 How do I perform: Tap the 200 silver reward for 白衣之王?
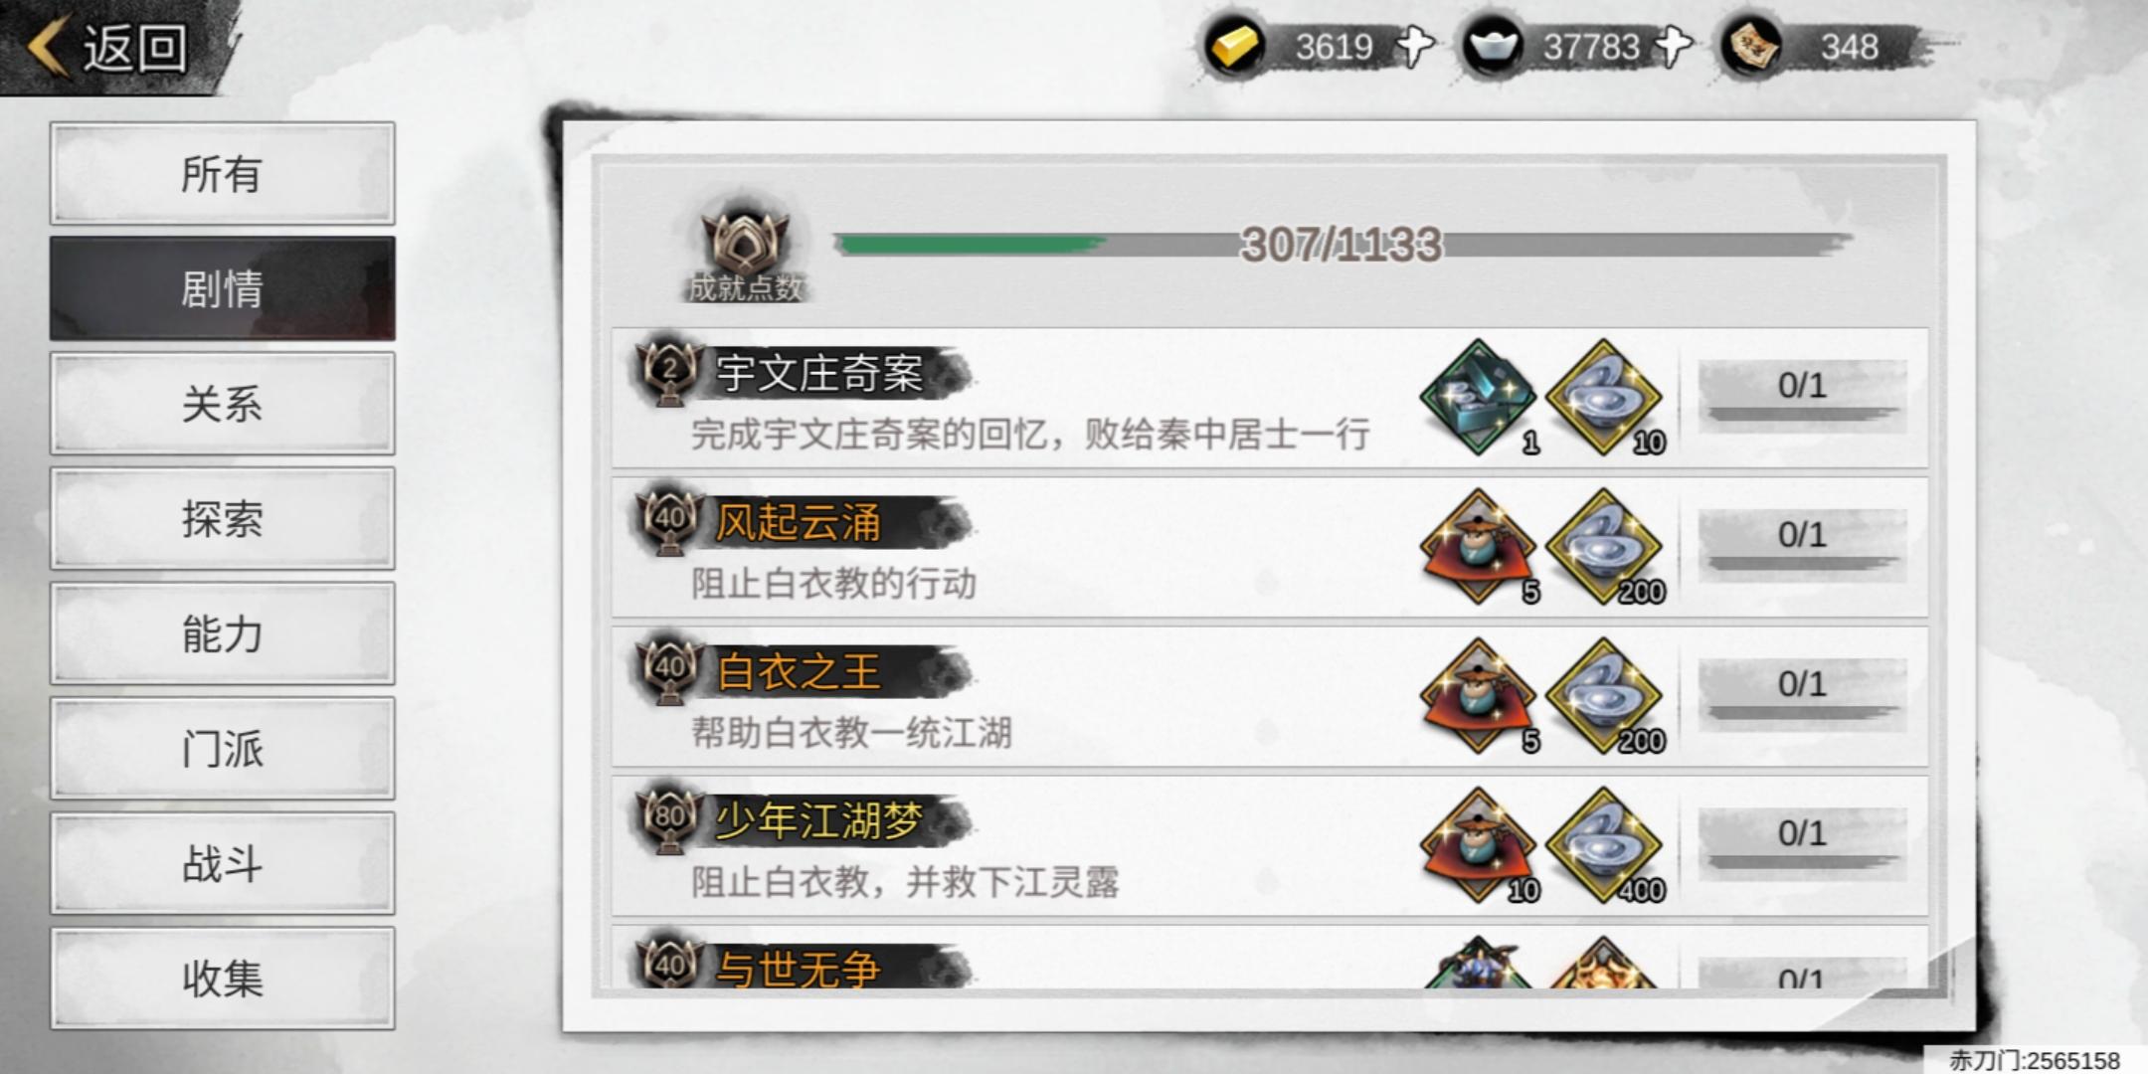click(x=1605, y=696)
